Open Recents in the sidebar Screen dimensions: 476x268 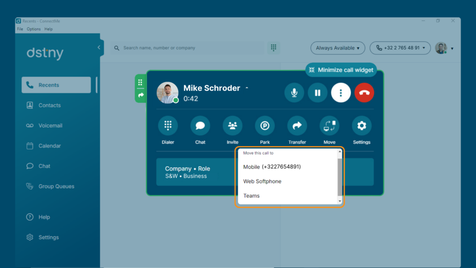pyautogui.click(x=56, y=85)
